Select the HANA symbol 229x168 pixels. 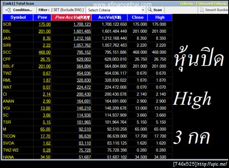(x=8, y=157)
